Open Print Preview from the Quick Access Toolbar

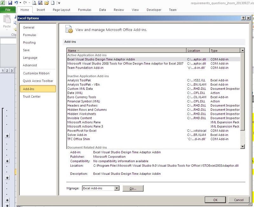[x=34, y=3]
